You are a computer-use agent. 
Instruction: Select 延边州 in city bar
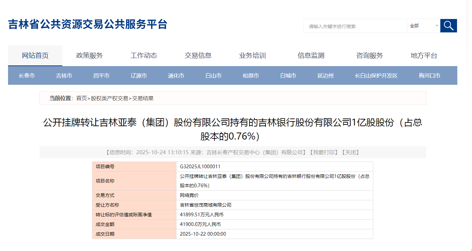[326, 76]
